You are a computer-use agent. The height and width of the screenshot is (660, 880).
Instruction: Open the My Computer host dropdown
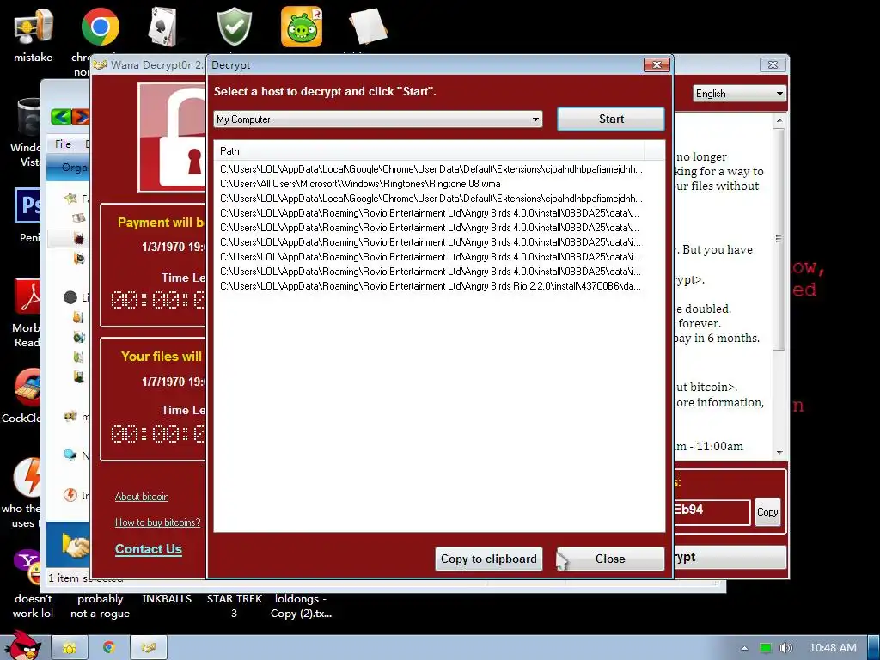point(378,119)
